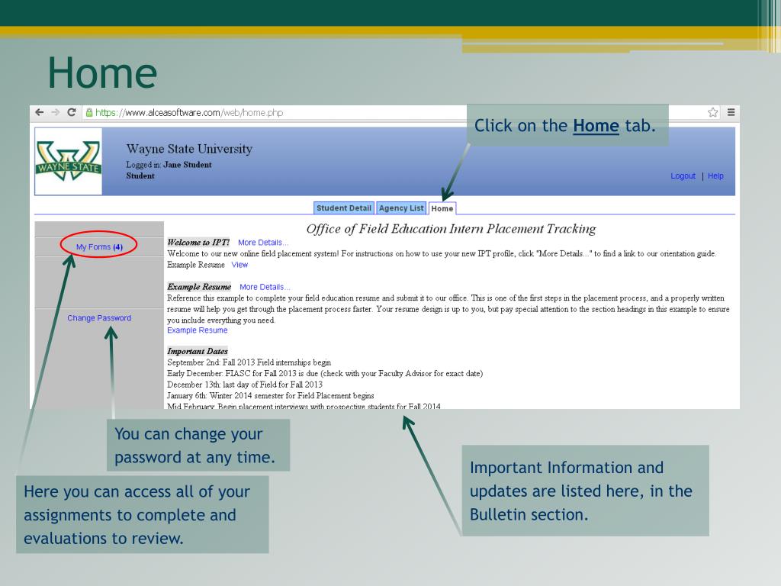Open the blue Example Resume link
This screenshot has width=781, height=586.
click(198, 330)
